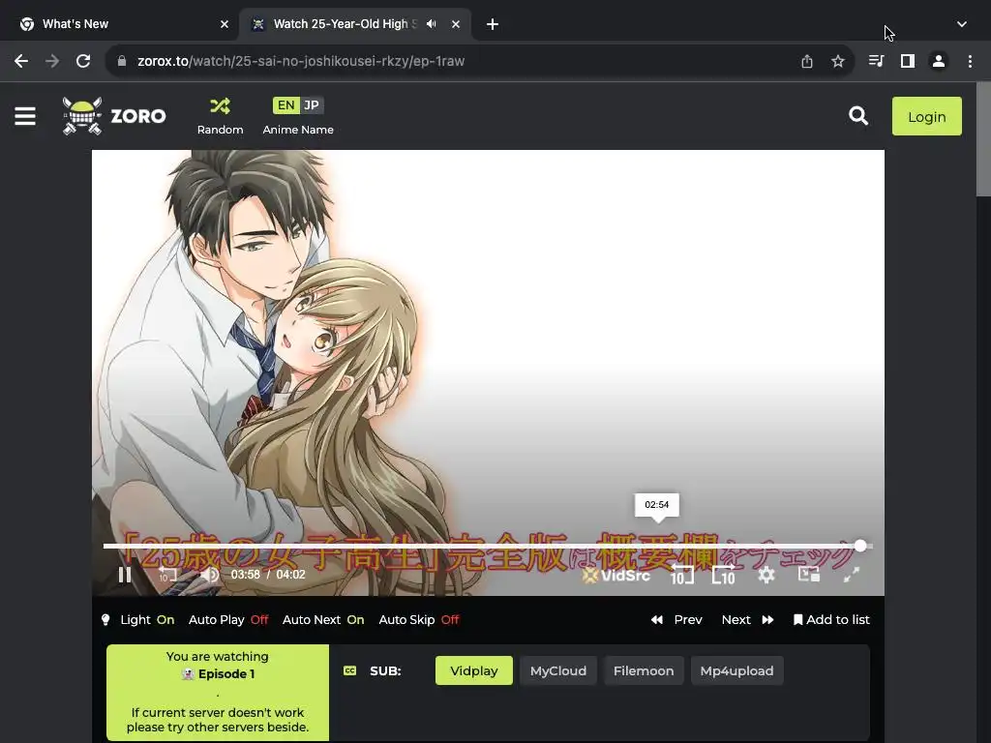Mute the tab audio speaker icon

pos(432,24)
